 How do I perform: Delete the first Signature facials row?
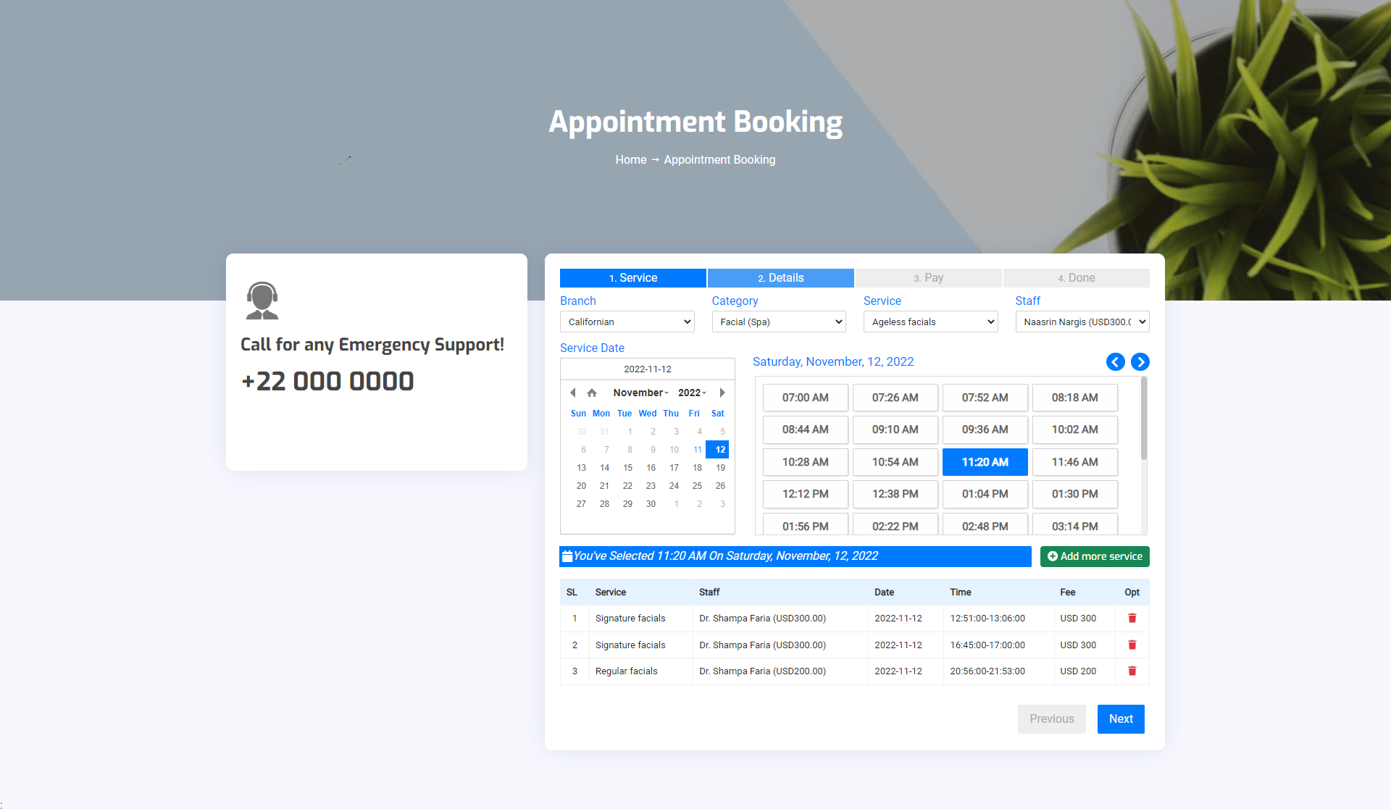tap(1132, 619)
